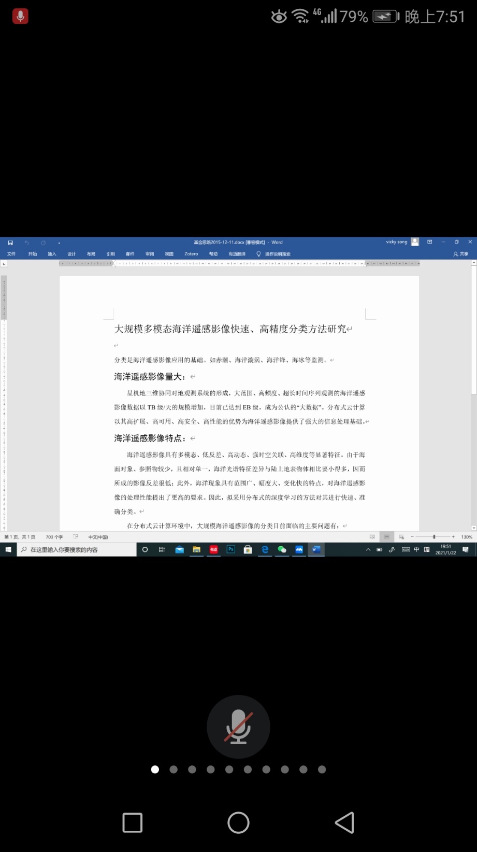
Task: Open the 插入 (Insert) ribbon tab
Action: pos(52,254)
